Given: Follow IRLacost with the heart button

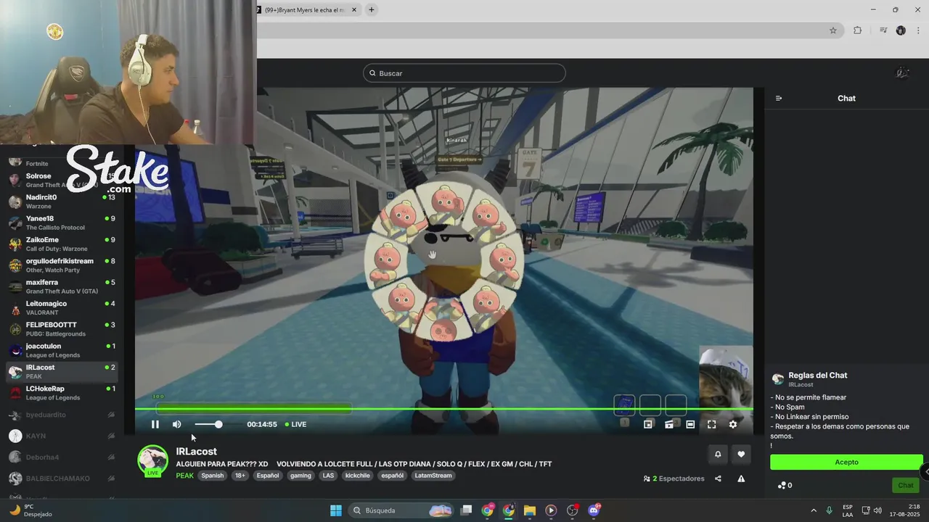Looking at the screenshot, I should [x=741, y=455].
